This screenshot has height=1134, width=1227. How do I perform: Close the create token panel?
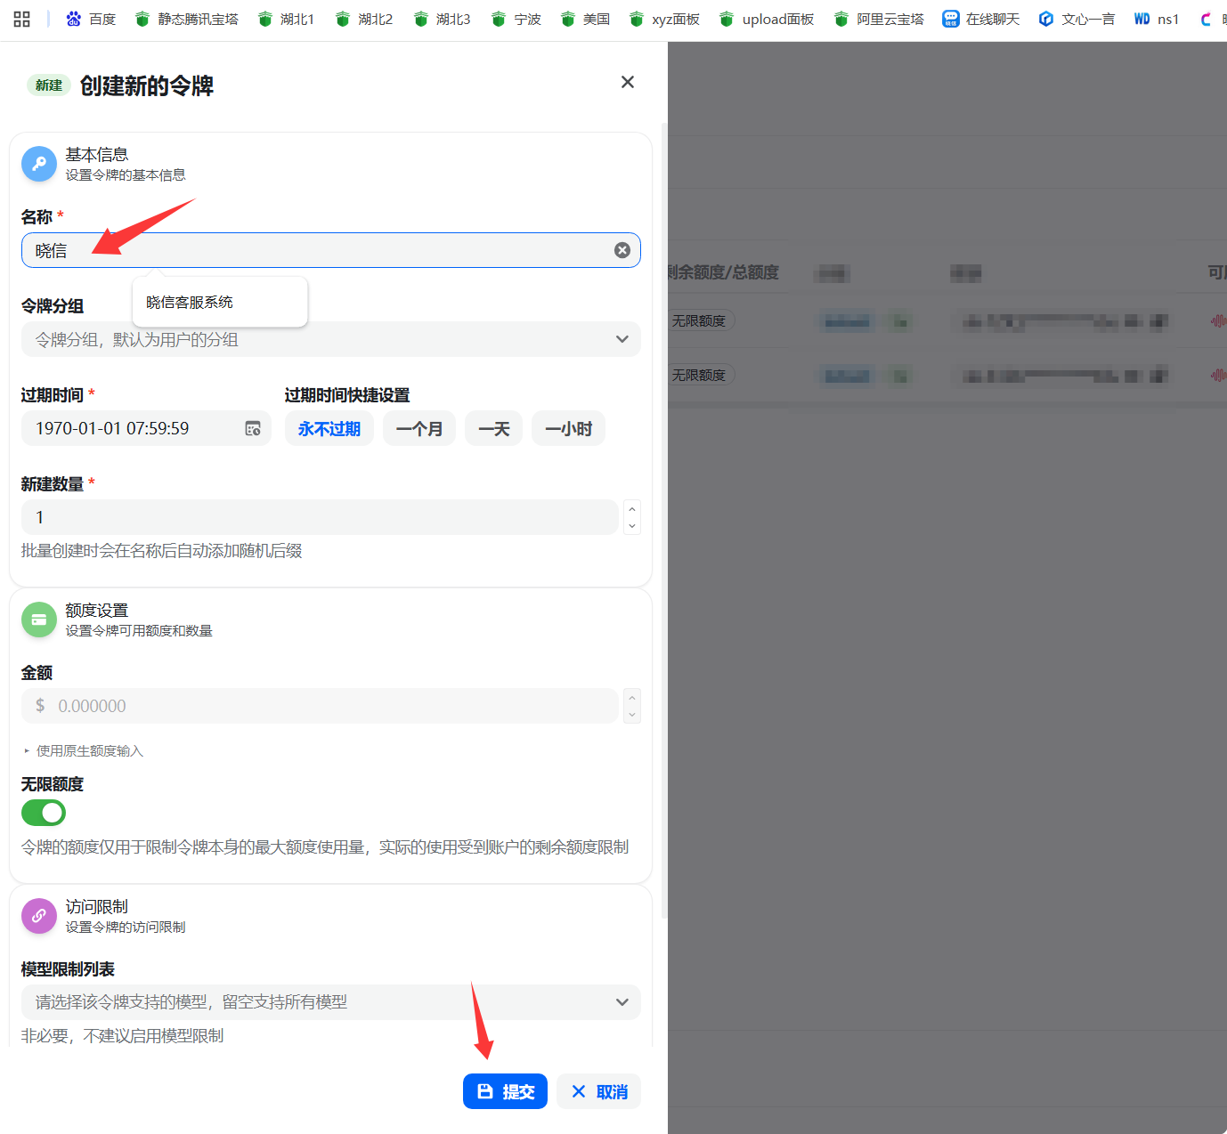(628, 82)
